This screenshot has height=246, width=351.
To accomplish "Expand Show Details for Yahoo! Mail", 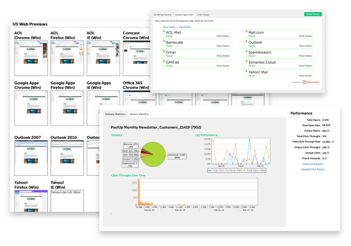I will [x=305, y=76].
